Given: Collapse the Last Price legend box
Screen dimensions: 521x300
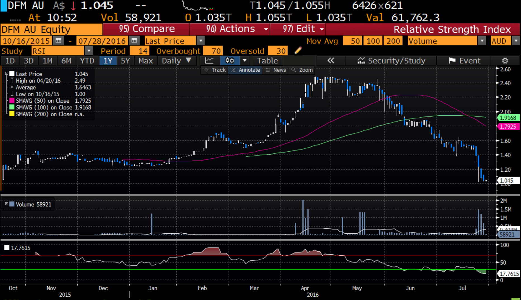Looking at the screenshot, I should coord(6,74).
